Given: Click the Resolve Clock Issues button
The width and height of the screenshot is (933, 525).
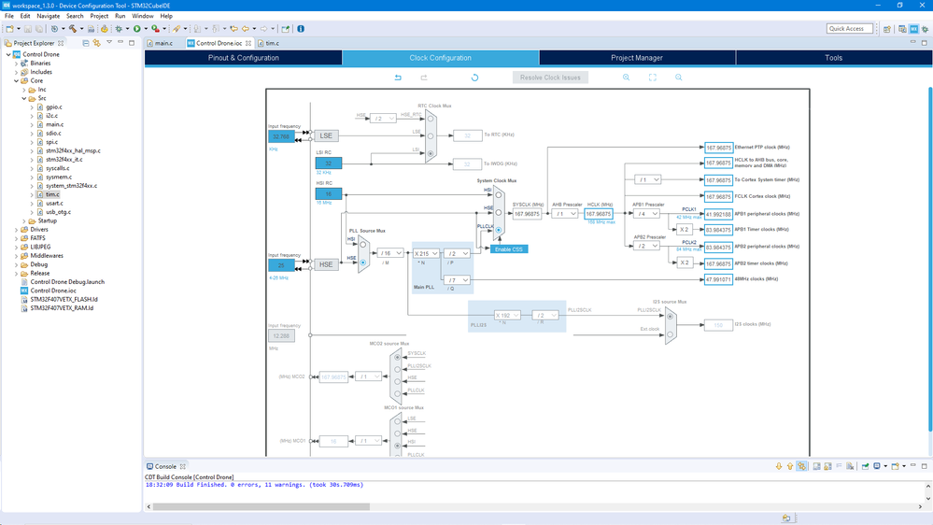Looking at the screenshot, I should click(550, 78).
